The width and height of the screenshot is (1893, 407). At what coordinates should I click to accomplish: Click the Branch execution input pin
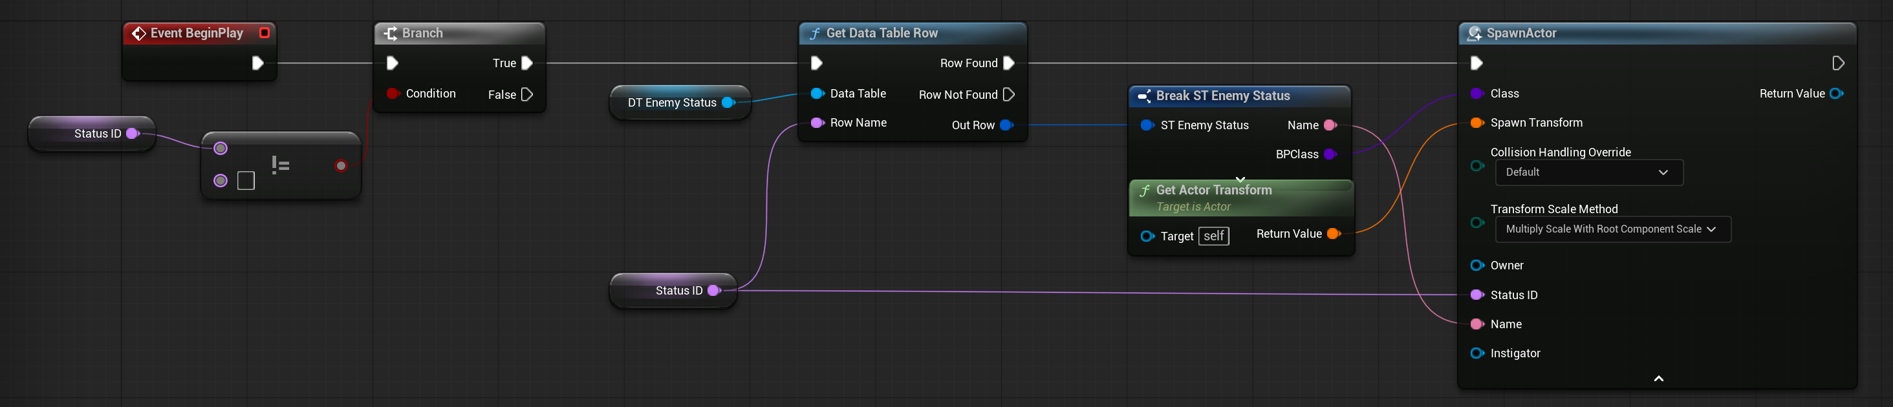393,63
